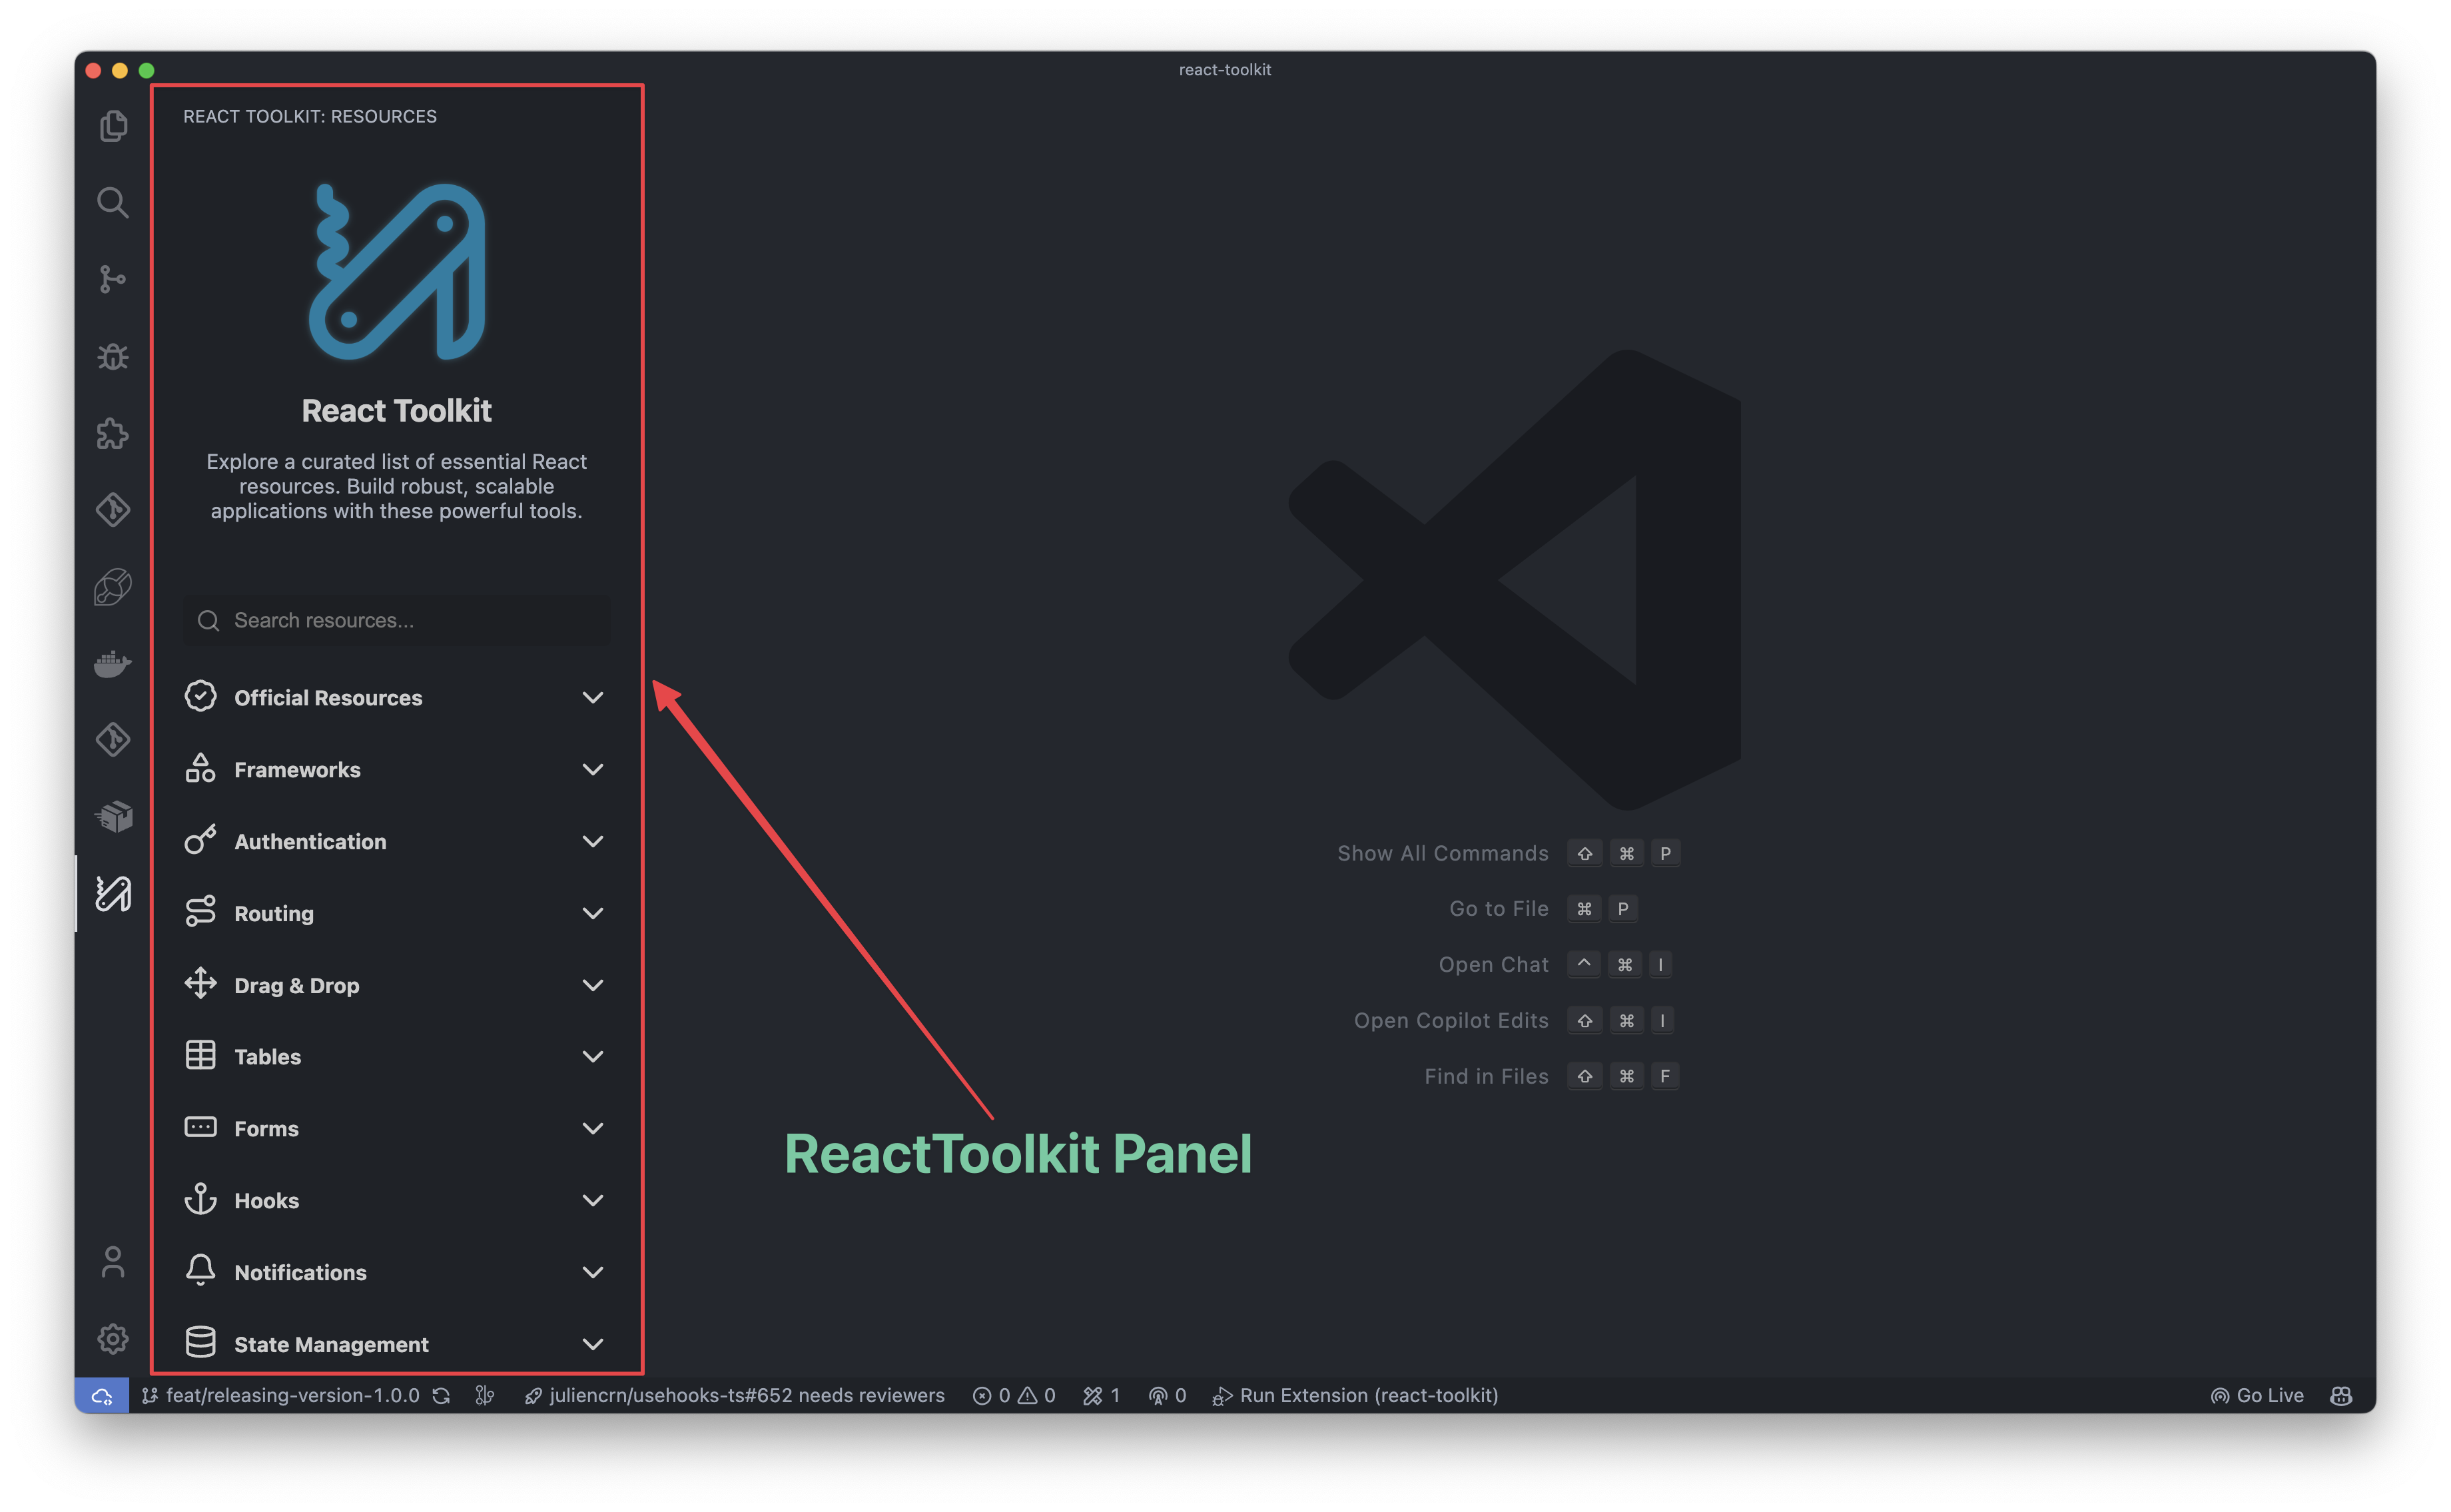Open the Search view magnifier icon
Screen dimensions: 2451x1512
pos(113,203)
